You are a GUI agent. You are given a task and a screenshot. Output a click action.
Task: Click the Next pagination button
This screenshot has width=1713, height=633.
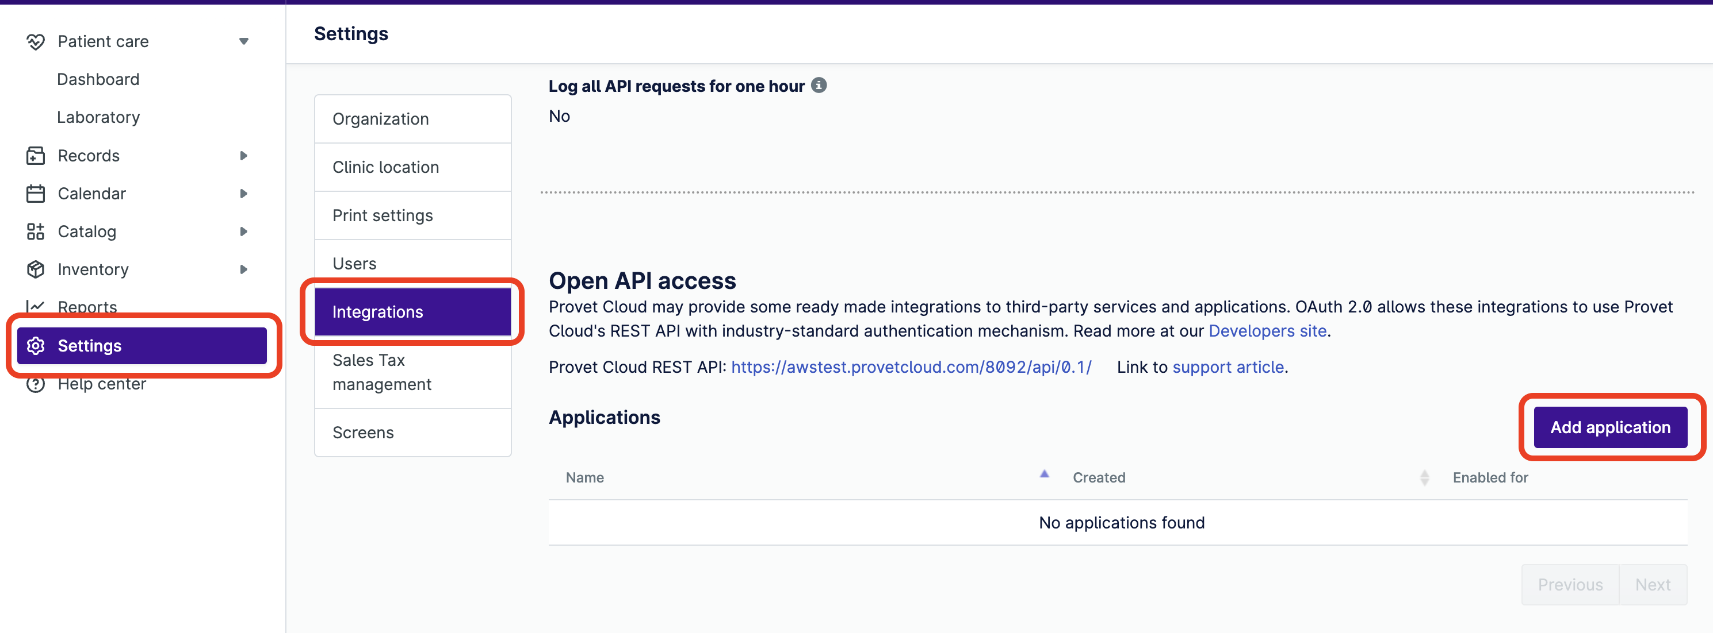pos(1653,585)
